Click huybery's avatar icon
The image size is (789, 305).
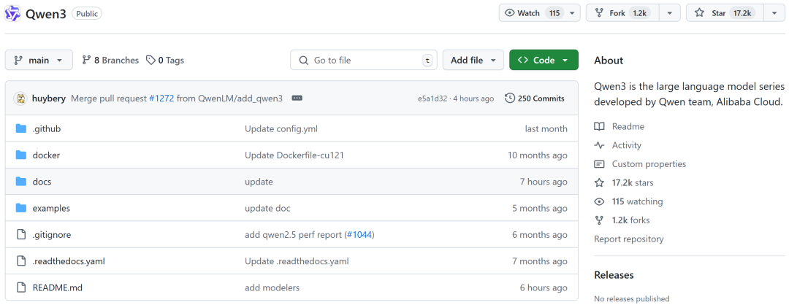20,99
